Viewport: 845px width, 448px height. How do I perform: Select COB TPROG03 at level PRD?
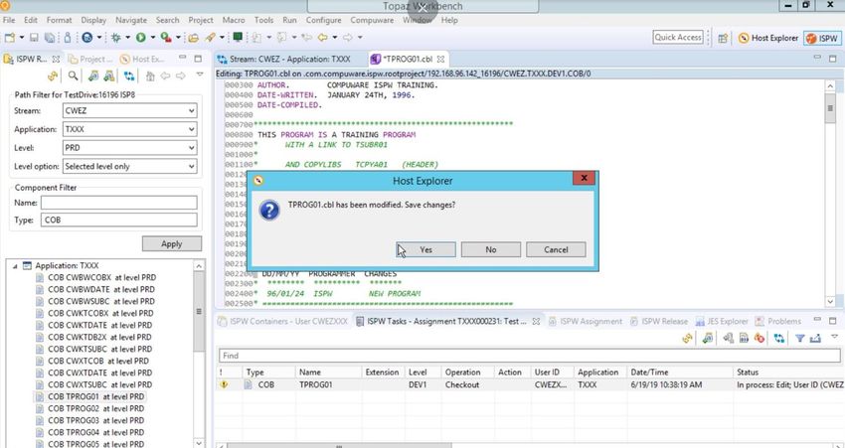(95, 420)
